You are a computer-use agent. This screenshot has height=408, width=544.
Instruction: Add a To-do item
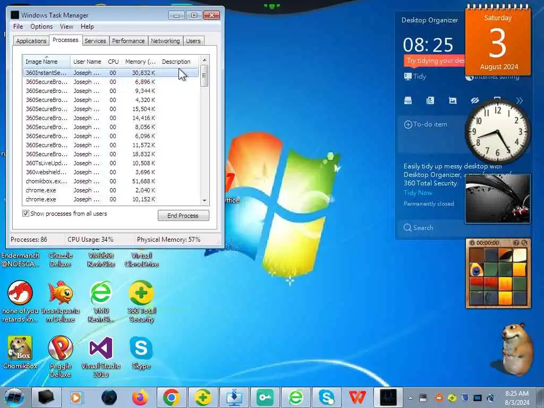click(426, 124)
